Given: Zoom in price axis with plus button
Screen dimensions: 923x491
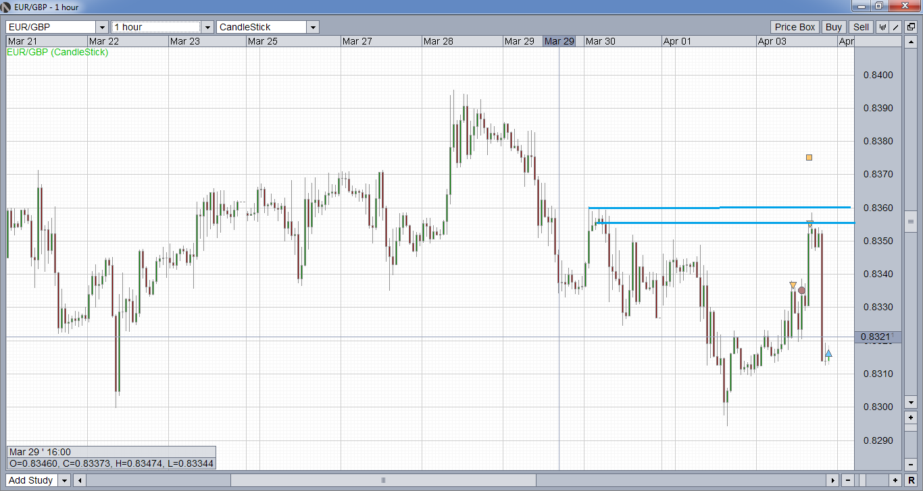Looking at the screenshot, I should (911, 418).
